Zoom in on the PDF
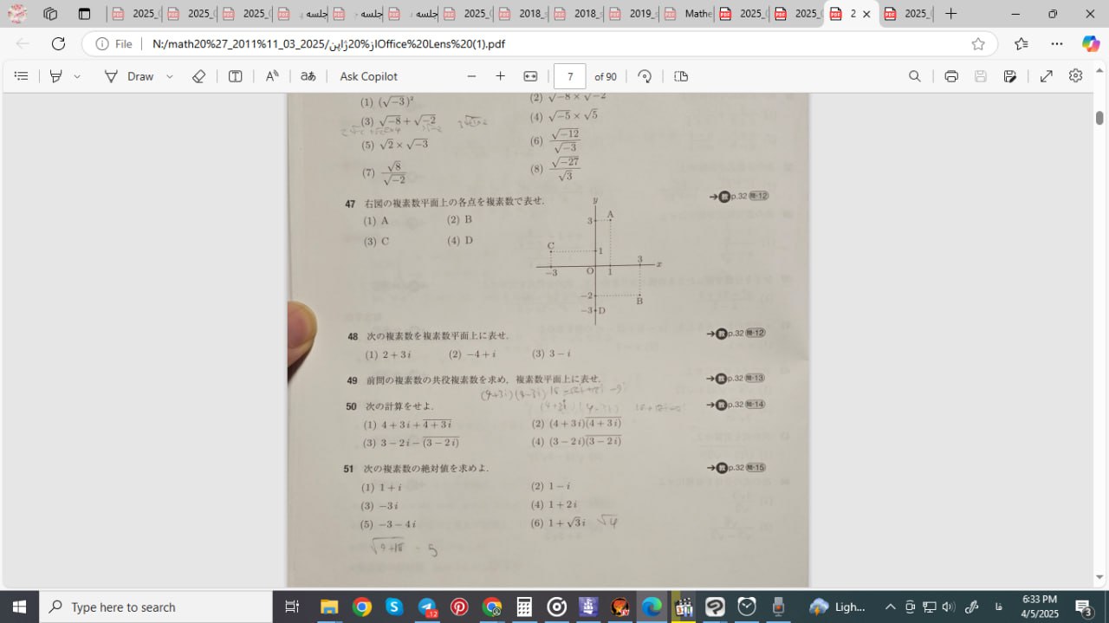Image resolution: width=1109 pixels, height=623 pixels. 500,76
